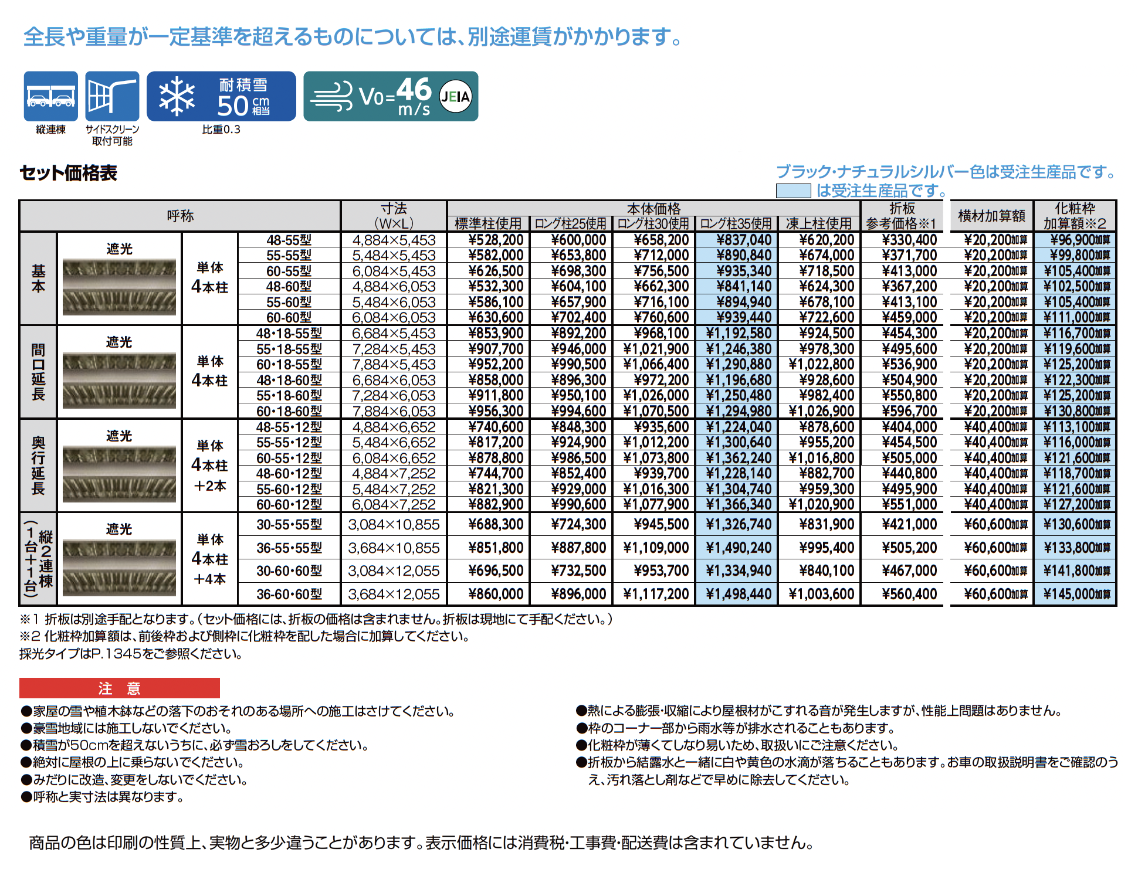Select the 標準柱使用 column header
The height and width of the screenshot is (883, 1138).
tap(488, 223)
